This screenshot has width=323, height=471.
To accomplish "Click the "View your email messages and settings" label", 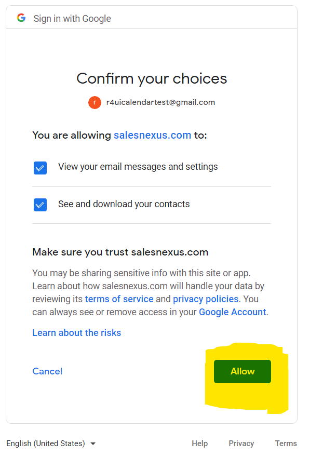I will pos(138,167).
